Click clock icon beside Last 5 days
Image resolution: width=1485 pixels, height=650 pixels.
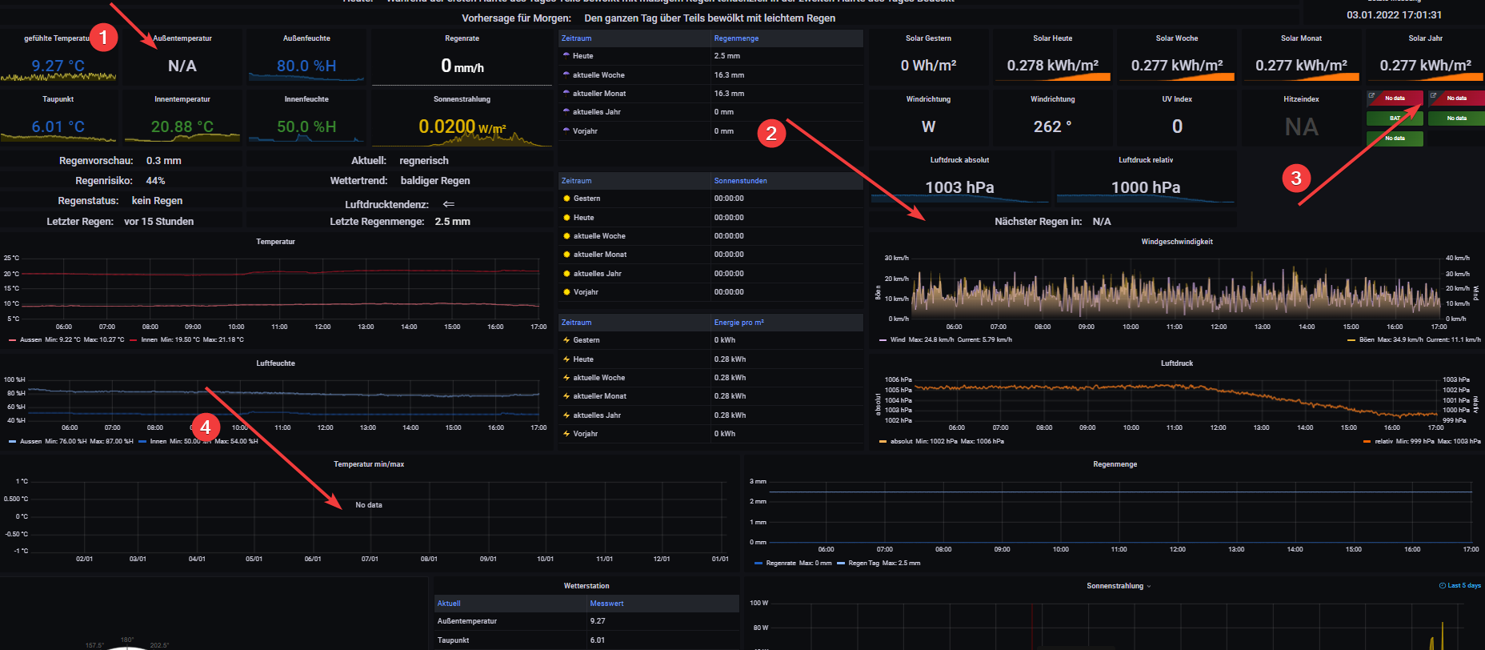tap(1443, 586)
